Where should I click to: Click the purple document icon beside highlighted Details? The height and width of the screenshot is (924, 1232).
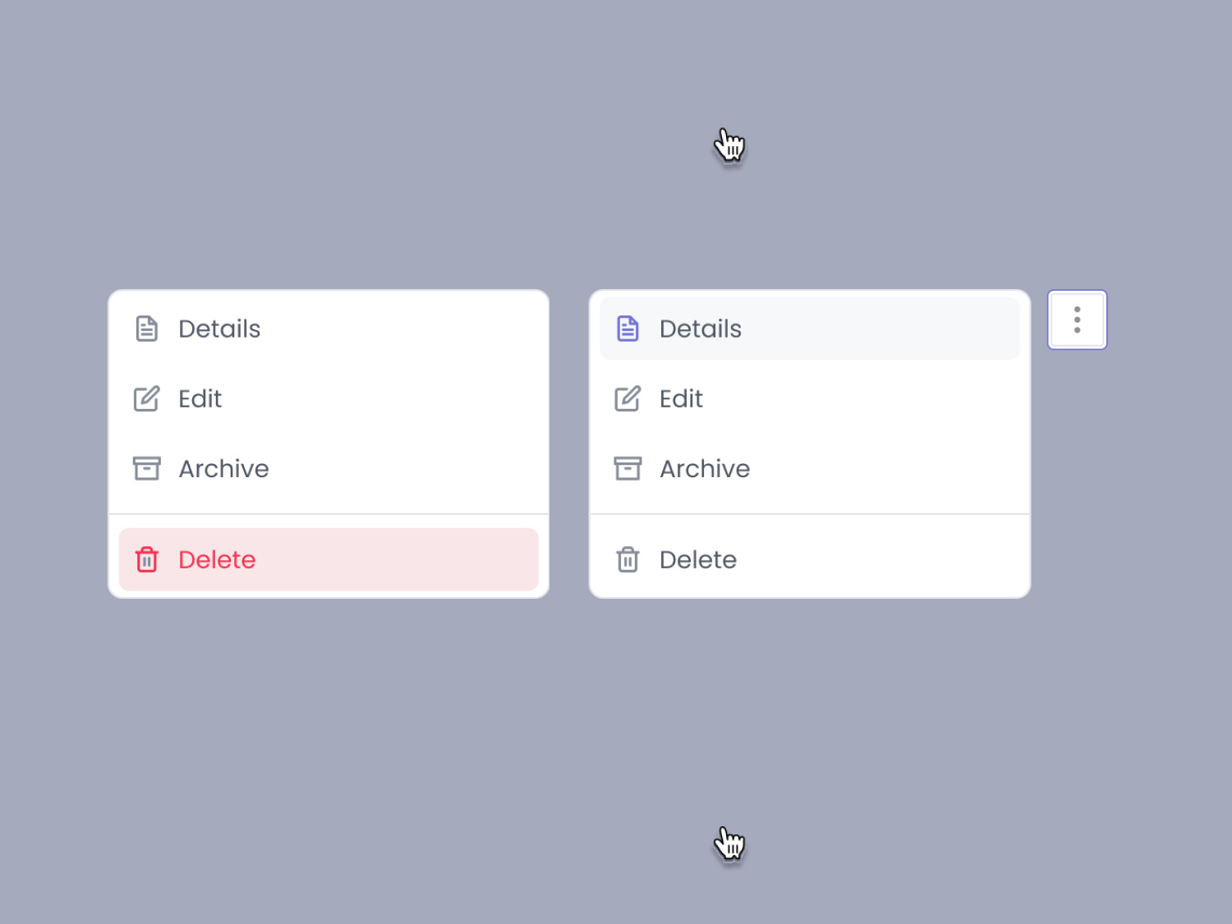coord(628,328)
